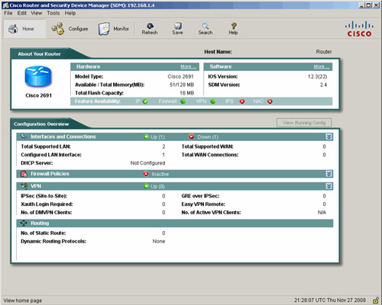The height and width of the screenshot is (305, 382).
Task: Click the Routing section header icon
Action: tap(24, 223)
